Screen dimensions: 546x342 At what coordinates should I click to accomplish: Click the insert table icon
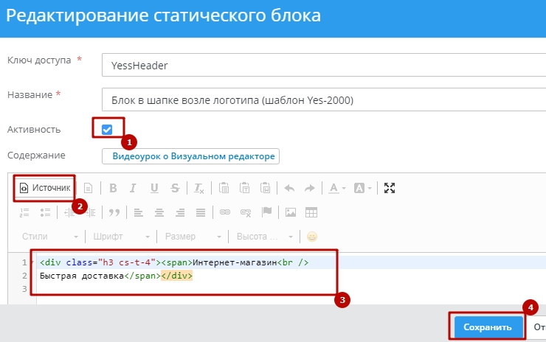coord(311,212)
